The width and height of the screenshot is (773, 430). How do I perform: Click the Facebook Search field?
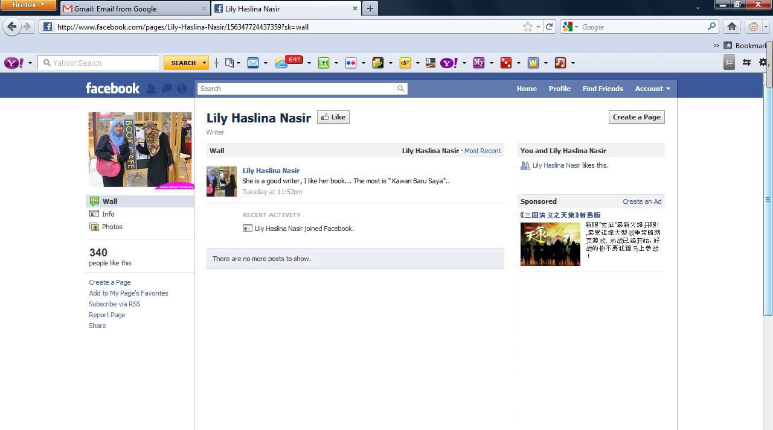click(296, 89)
